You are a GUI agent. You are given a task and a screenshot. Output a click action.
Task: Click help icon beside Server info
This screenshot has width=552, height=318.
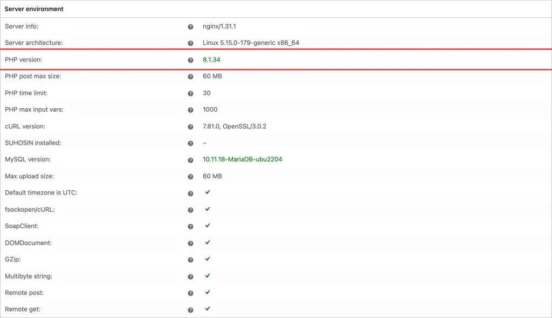190,27
